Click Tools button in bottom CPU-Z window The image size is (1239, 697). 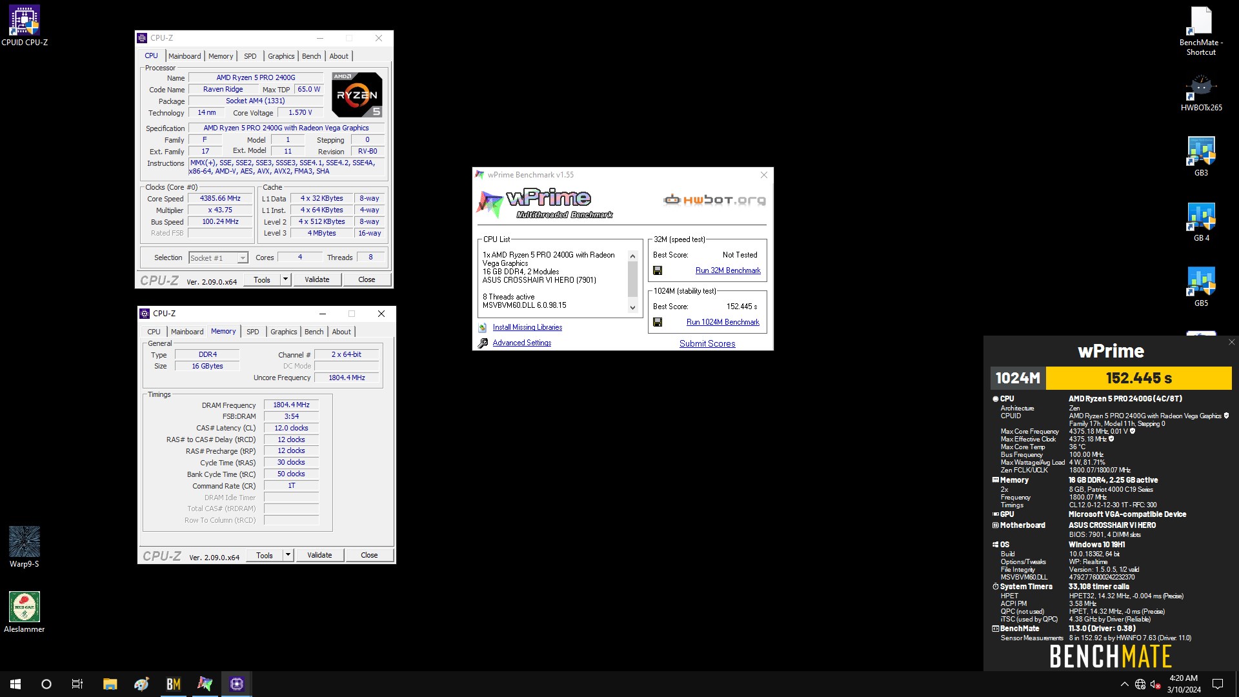[x=265, y=555]
